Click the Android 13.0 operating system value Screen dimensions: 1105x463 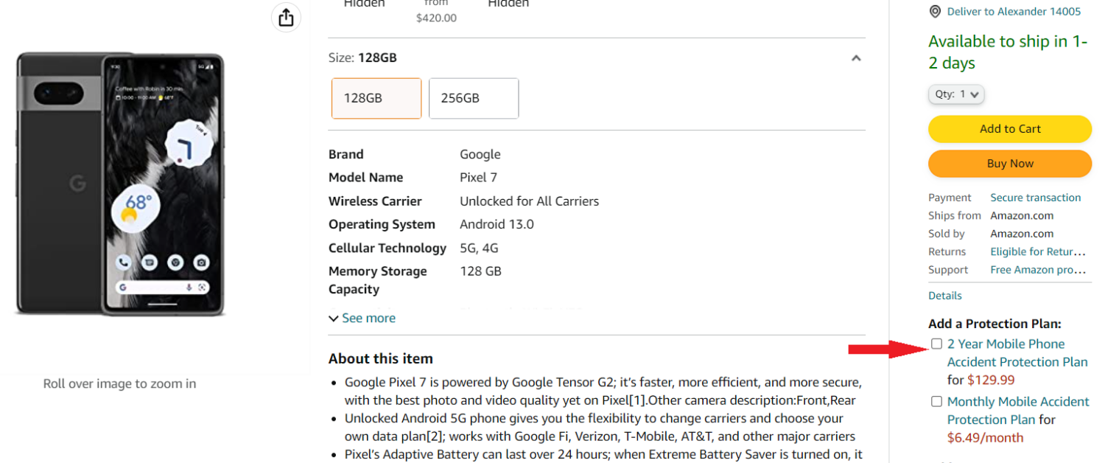(497, 225)
